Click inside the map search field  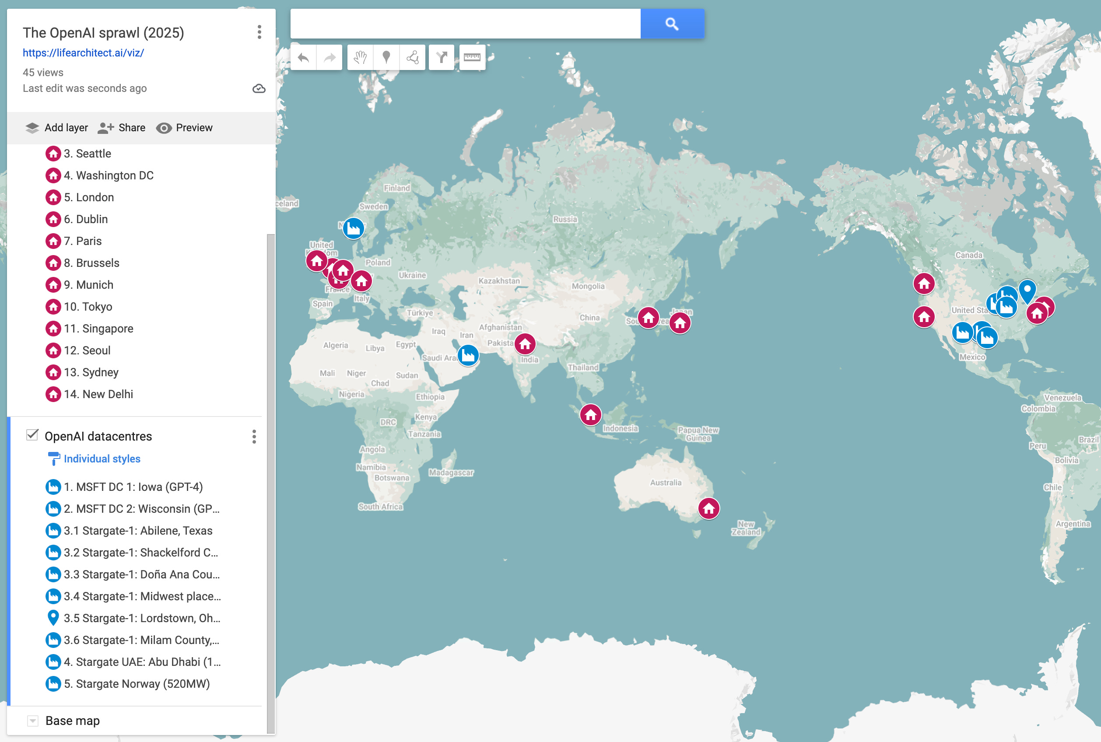coord(465,24)
